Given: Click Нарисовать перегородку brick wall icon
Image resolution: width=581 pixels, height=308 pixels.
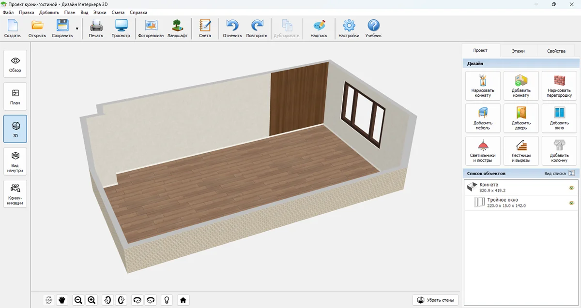Looking at the screenshot, I should pos(559,86).
